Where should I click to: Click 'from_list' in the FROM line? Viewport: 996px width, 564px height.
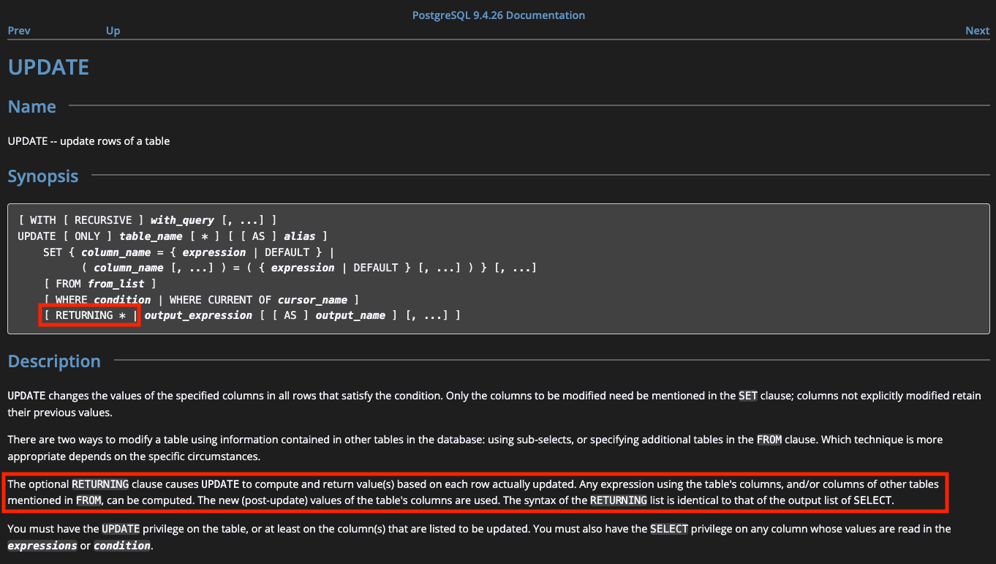coord(116,284)
